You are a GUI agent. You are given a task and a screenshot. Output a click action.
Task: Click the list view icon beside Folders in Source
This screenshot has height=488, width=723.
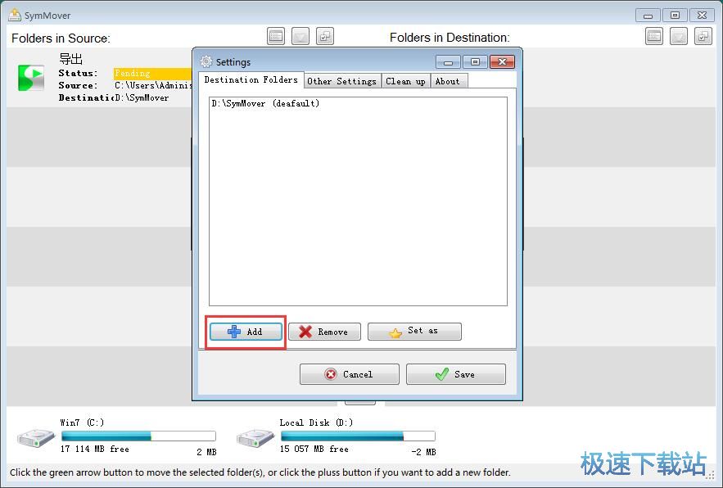click(276, 37)
